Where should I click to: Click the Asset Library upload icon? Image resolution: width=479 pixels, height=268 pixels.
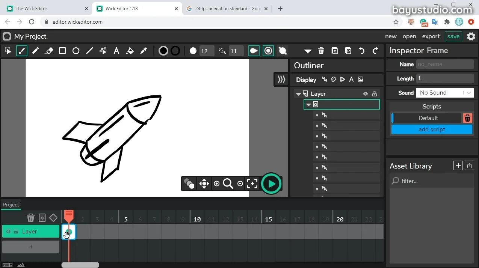click(469, 166)
